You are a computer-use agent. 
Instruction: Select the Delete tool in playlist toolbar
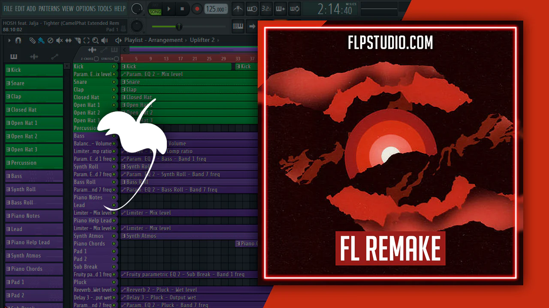50,40
